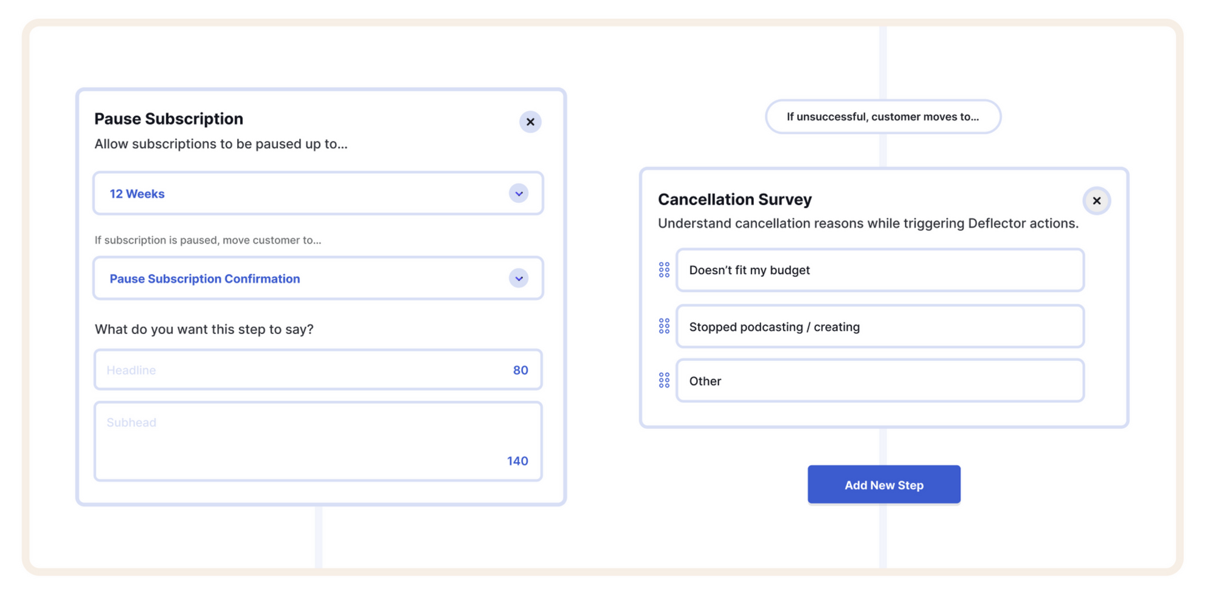Click the drag handle beside 'Doesn't fit my budget'
Image resolution: width=1216 pixels, height=611 pixels.
tap(663, 270)
